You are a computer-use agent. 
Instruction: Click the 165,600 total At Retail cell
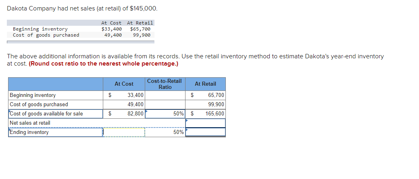point(205,114)
